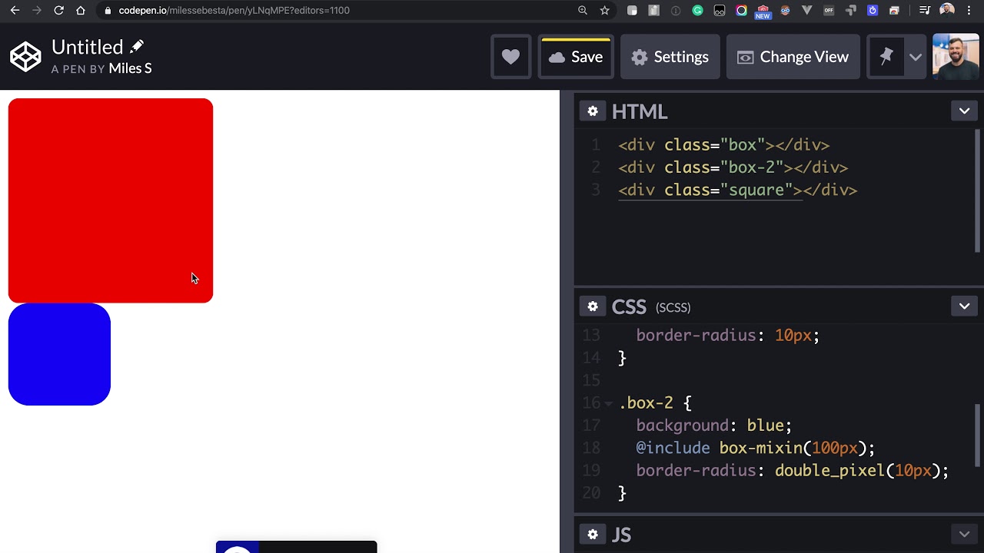Click the blue timer extension icon

(x=873, y=11)
